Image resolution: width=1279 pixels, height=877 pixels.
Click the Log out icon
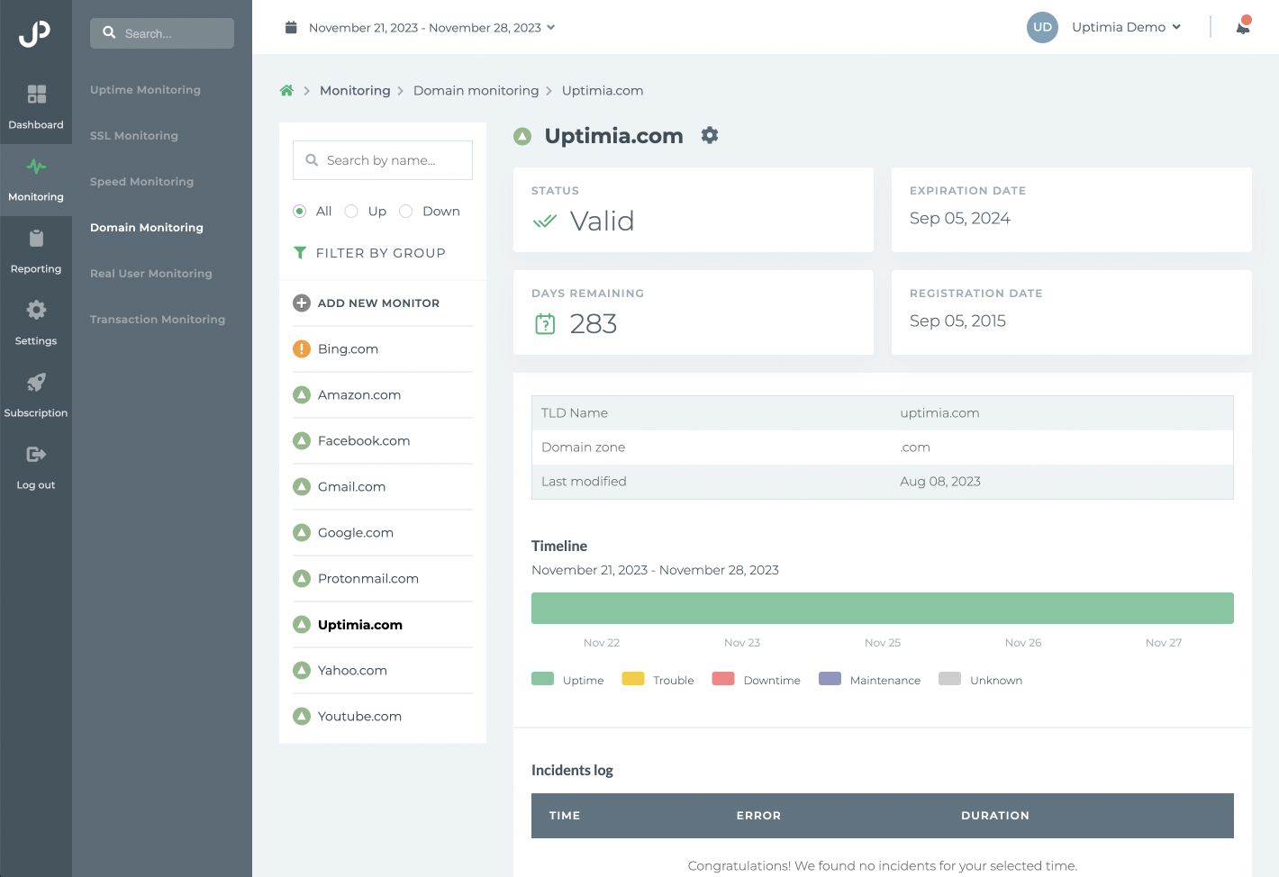click(x=36, y=466)
